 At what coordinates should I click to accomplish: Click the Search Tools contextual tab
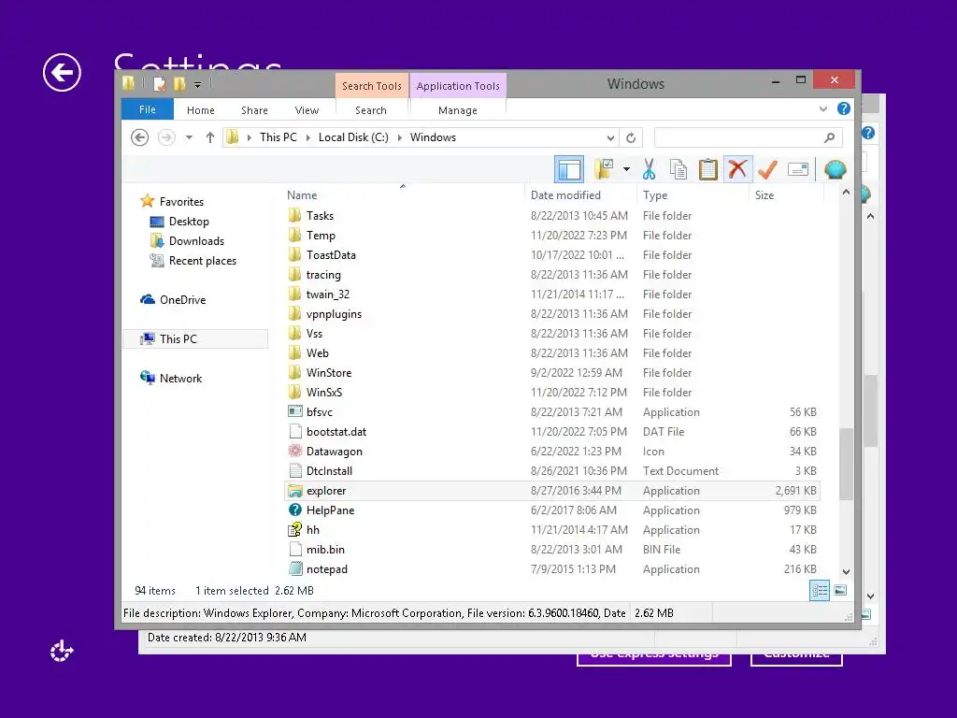372,86
